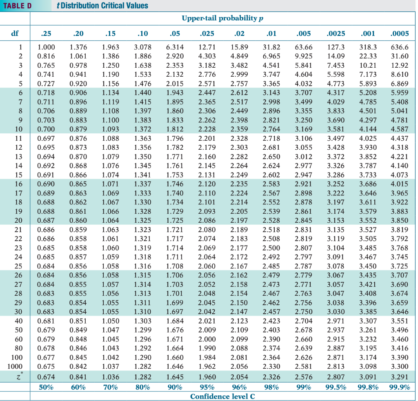Select the 'Upper-tail probability p' header
Image resolution: width=418 pixels, height=401 pixels.
click(x=222, y=18)
